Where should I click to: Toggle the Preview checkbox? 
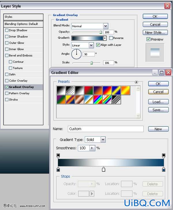[148, 39]
